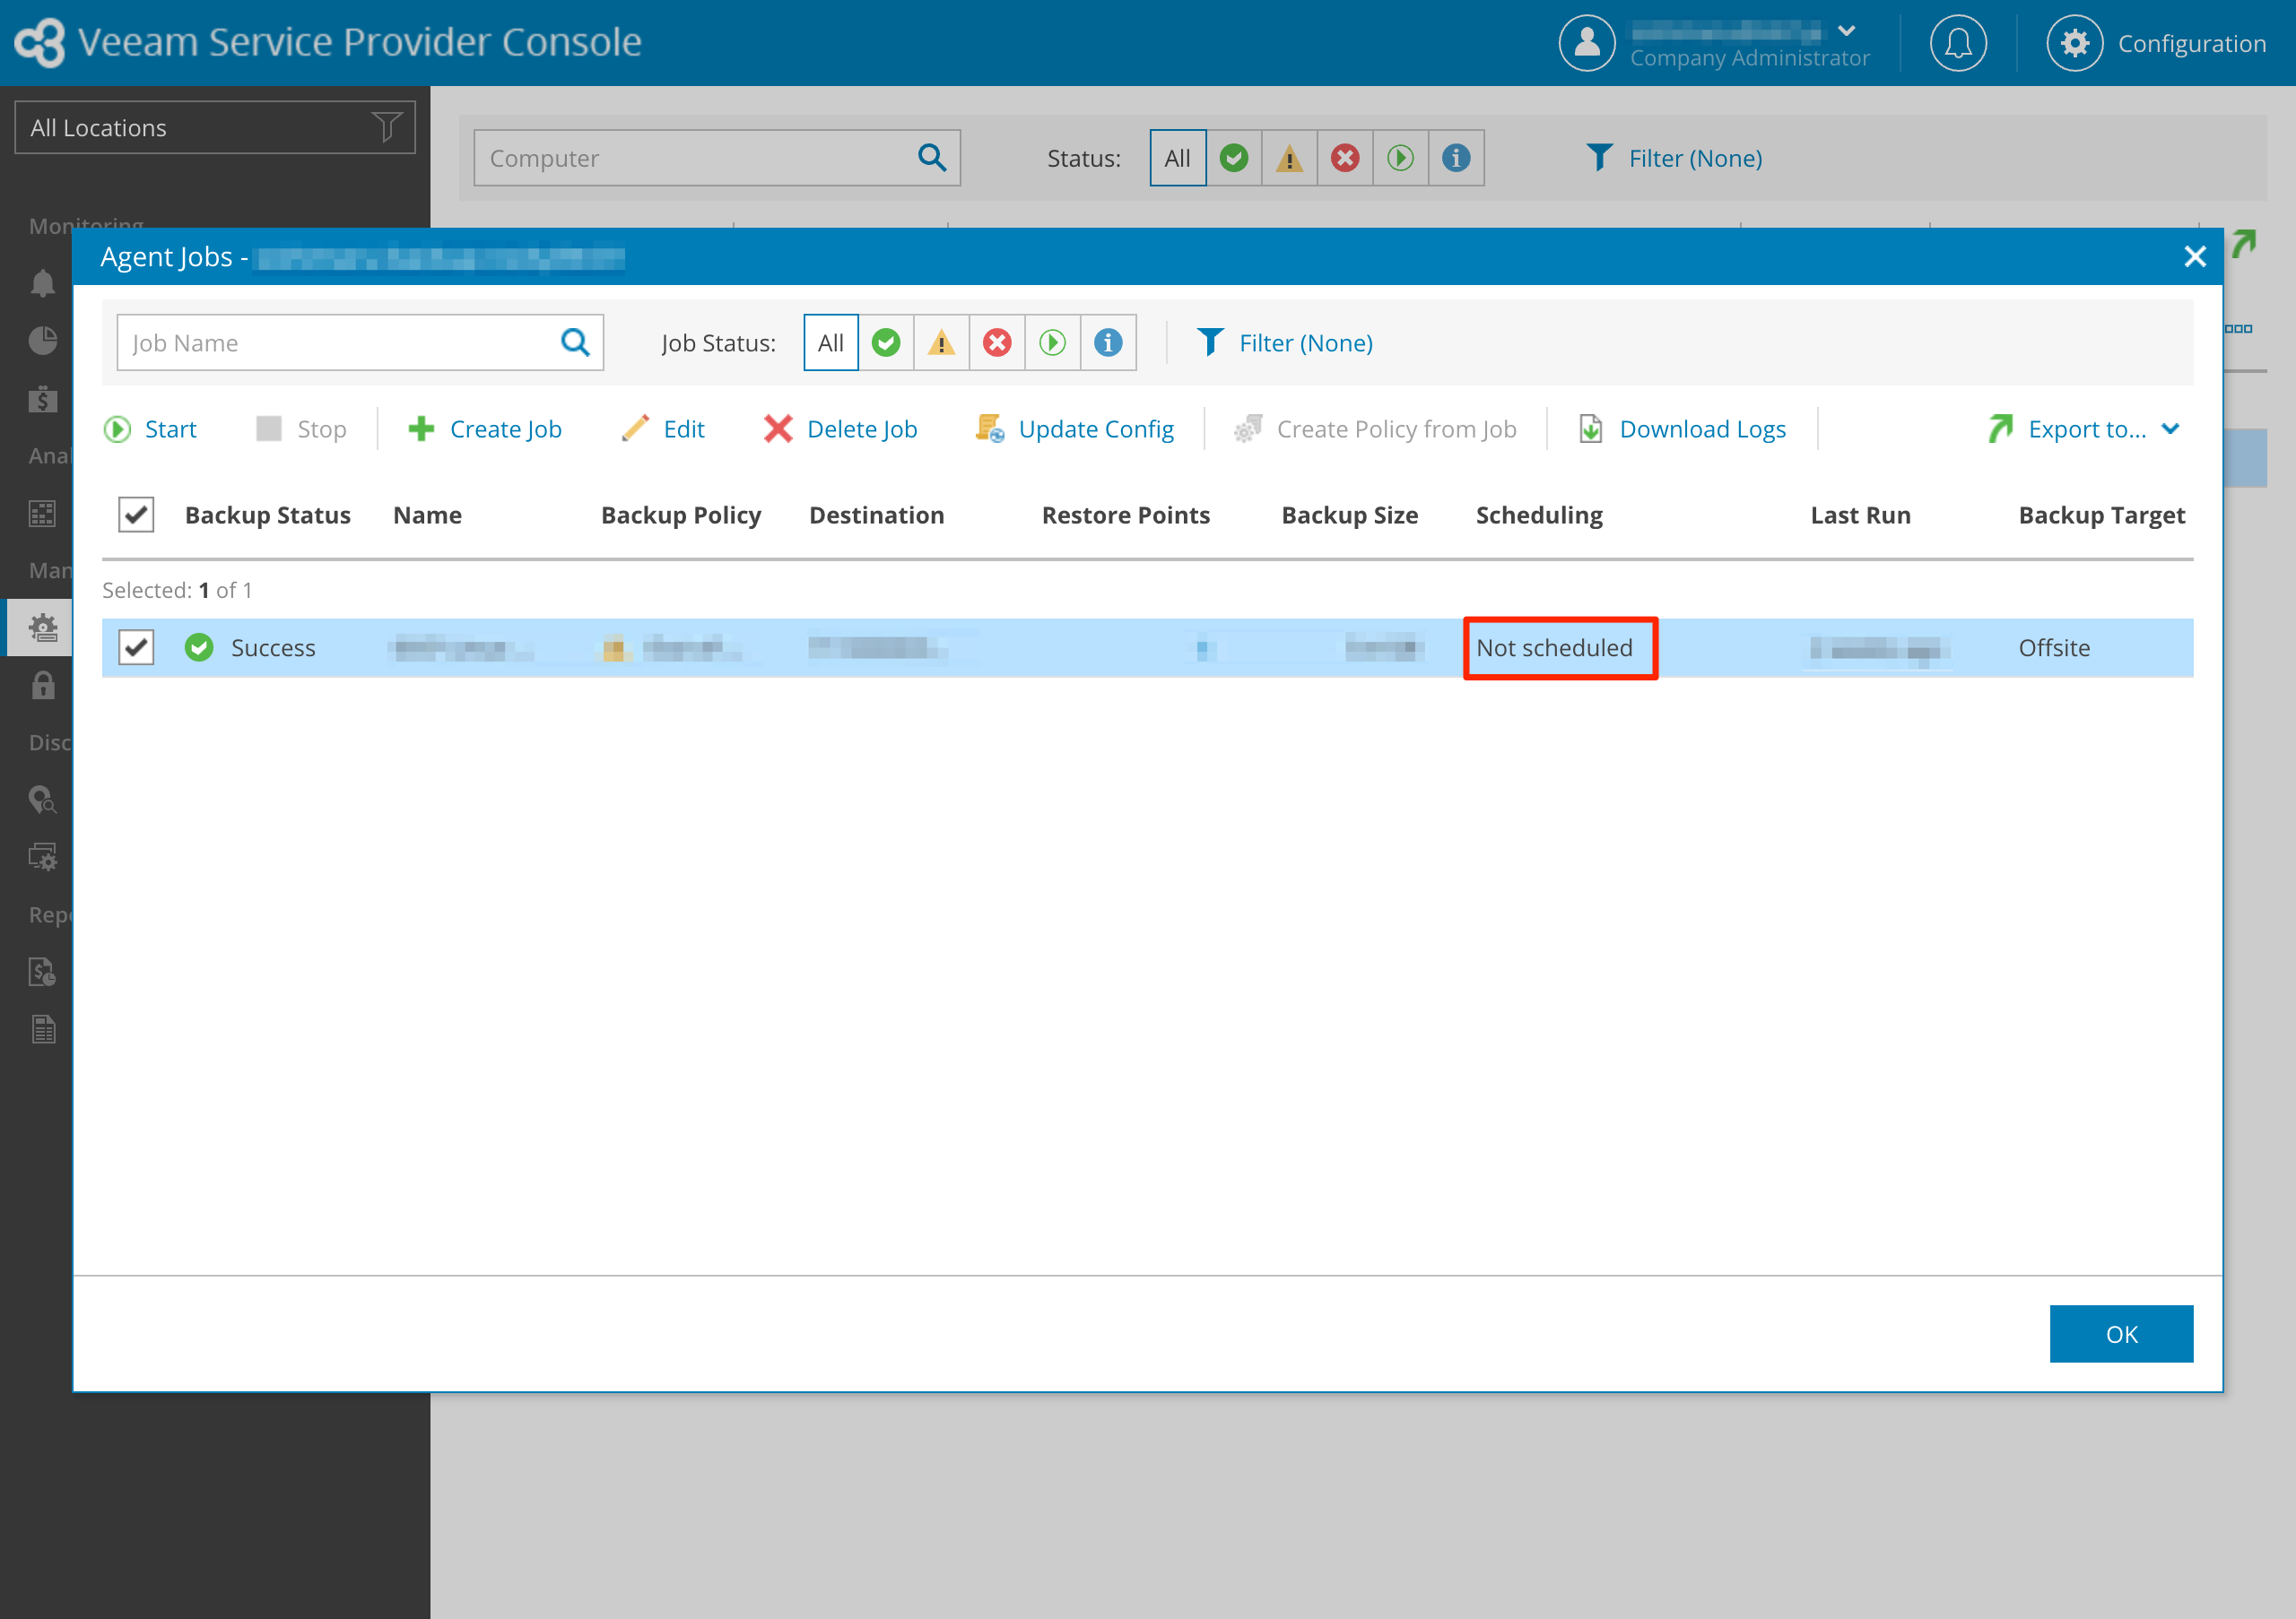Viewport: 2296px width, 1619px height.
Task: Open the pie chart sidebar icon
Action: (x=42, y=341)
